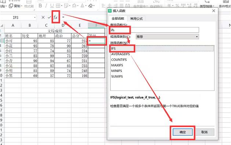
Task: Open the fill color dropdown arrow
Action: click(78, 6)
